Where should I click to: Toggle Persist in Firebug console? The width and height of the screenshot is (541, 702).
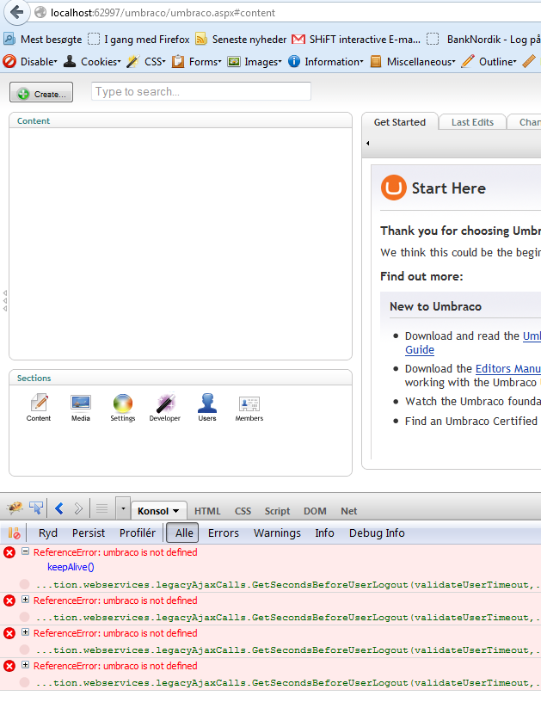pos(88,533)
